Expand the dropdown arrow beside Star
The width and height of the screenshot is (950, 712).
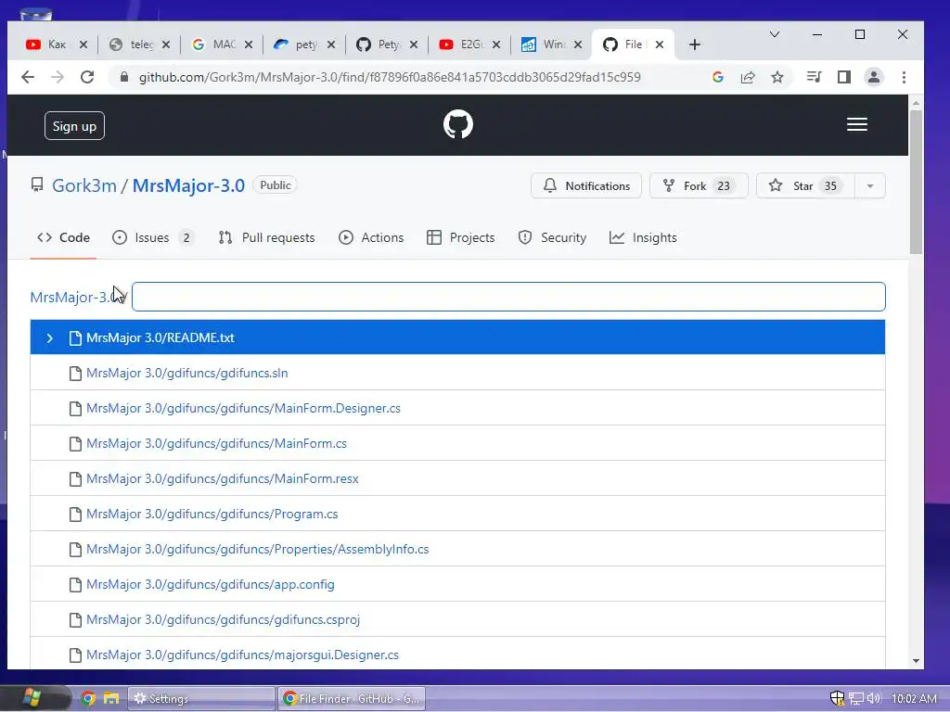point(870,185)
